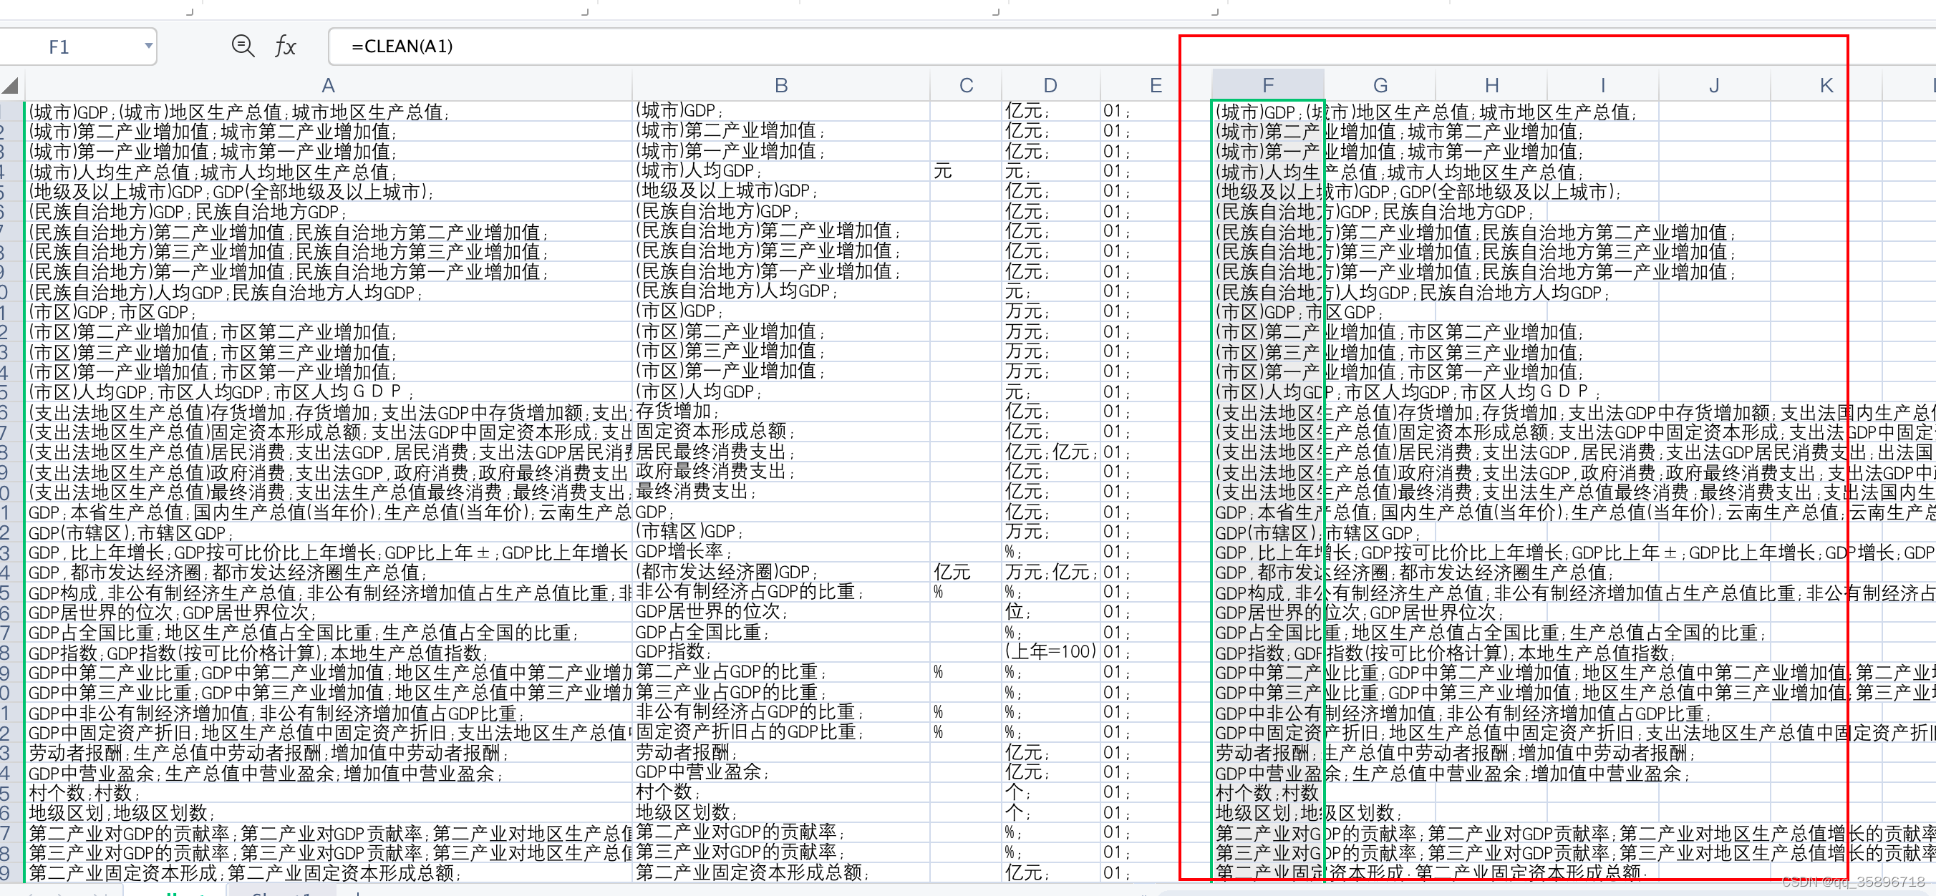Click the rightmost ribbon group dialog launcher
This screenshot has height=896, width=1936.
click(1214, 11)
